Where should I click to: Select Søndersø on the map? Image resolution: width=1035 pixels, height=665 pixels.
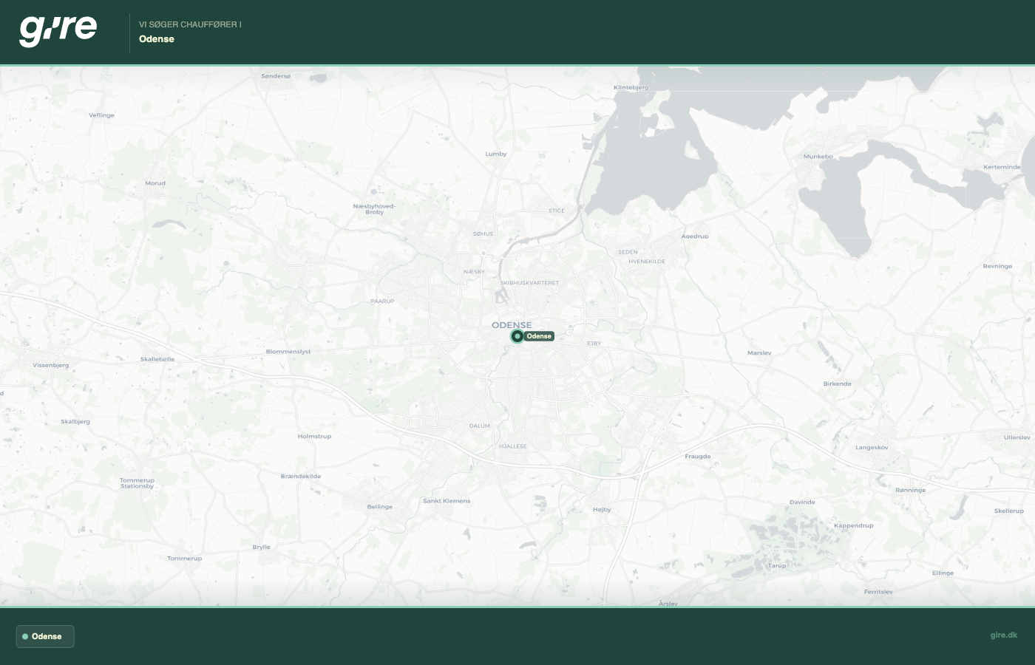[276, 76]
